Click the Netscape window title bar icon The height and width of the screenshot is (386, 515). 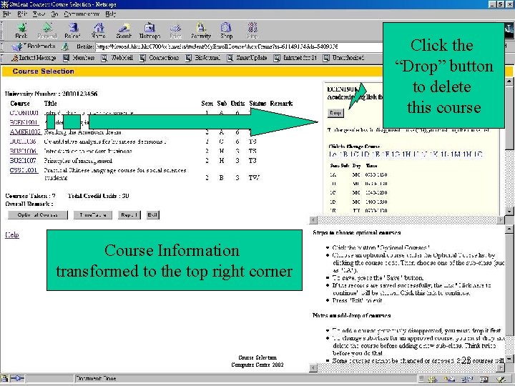tap(4, 4)
